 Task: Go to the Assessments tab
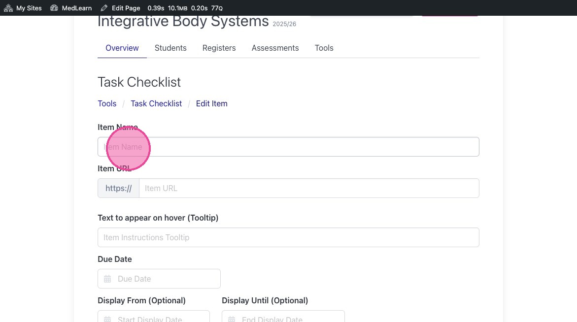[275, 48]
